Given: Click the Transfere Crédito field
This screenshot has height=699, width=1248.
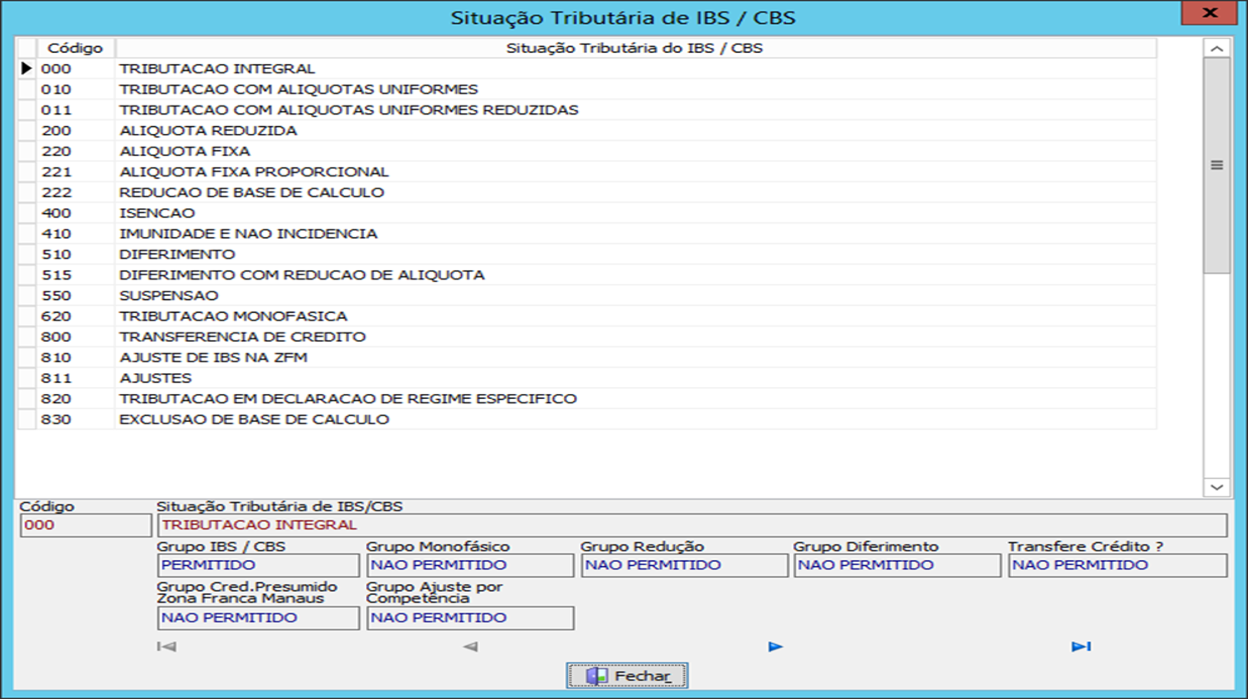Looking at the screenshot, I should pos(1117,565).
